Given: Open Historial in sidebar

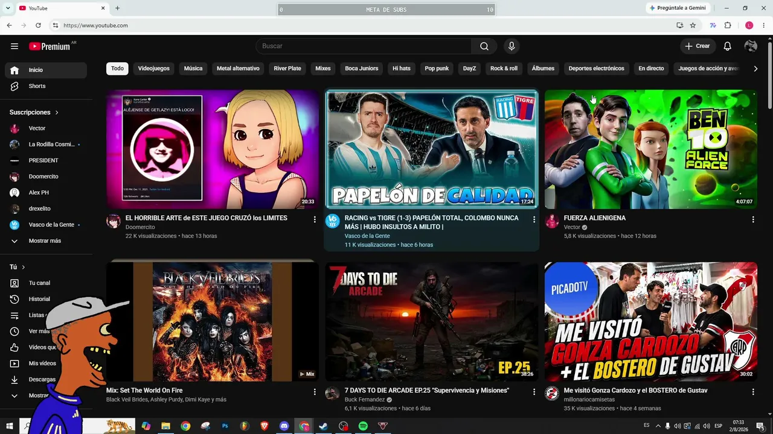Looking at the screenshot, I should (x=46, y=299).
